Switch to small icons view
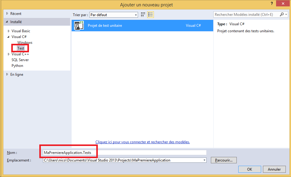Image resolution: width=291 pixels, height=177 pixels. (x=143, y=15)
